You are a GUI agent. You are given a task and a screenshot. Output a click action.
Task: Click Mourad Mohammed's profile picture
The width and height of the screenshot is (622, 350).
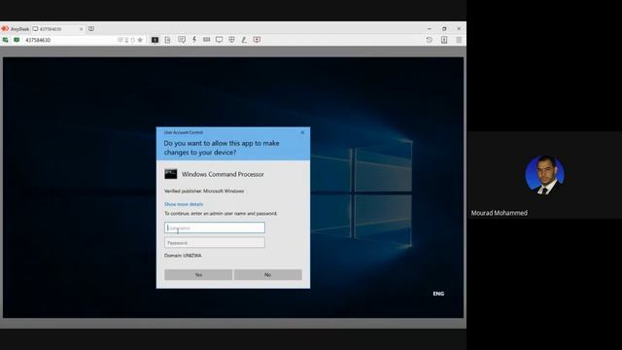click(544, 175)
